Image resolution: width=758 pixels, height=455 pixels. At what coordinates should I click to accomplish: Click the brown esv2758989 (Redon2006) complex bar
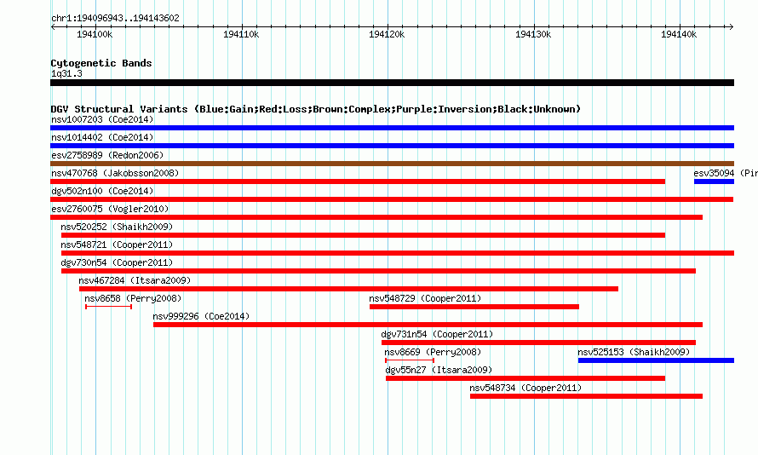(x=392, y=164)
